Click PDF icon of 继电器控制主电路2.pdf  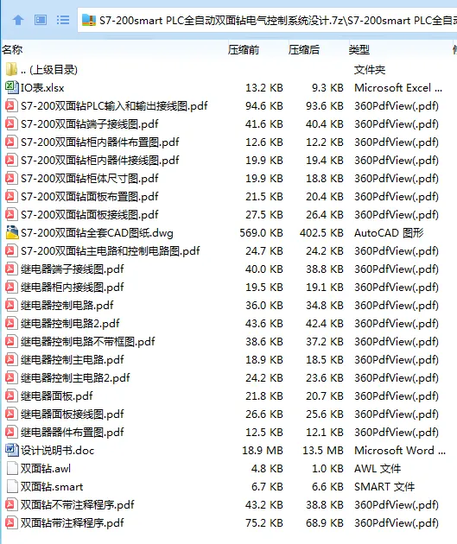[11, 377]
